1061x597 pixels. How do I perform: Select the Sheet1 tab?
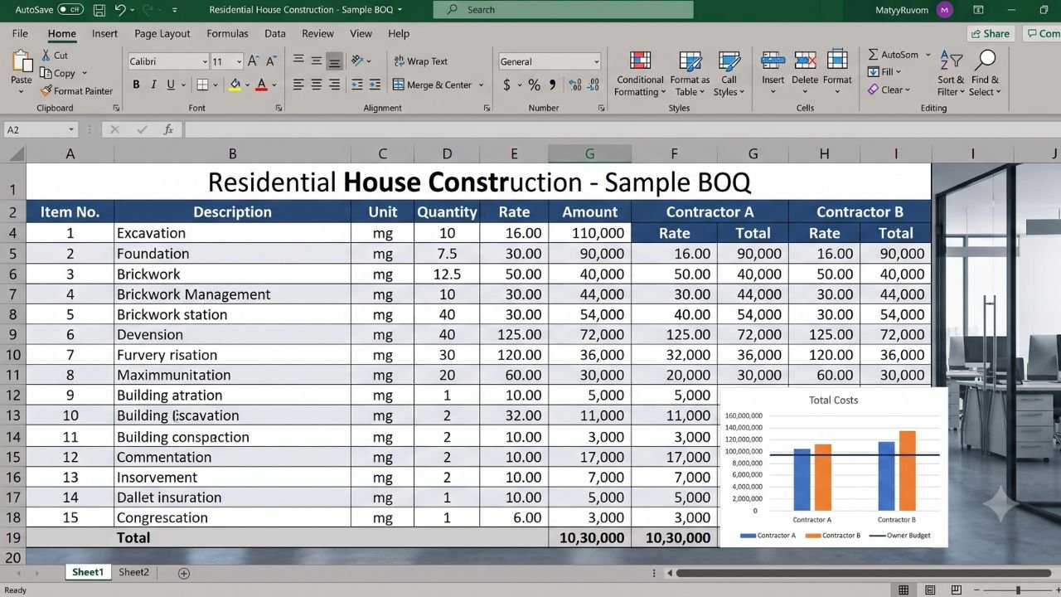[88, 572]
